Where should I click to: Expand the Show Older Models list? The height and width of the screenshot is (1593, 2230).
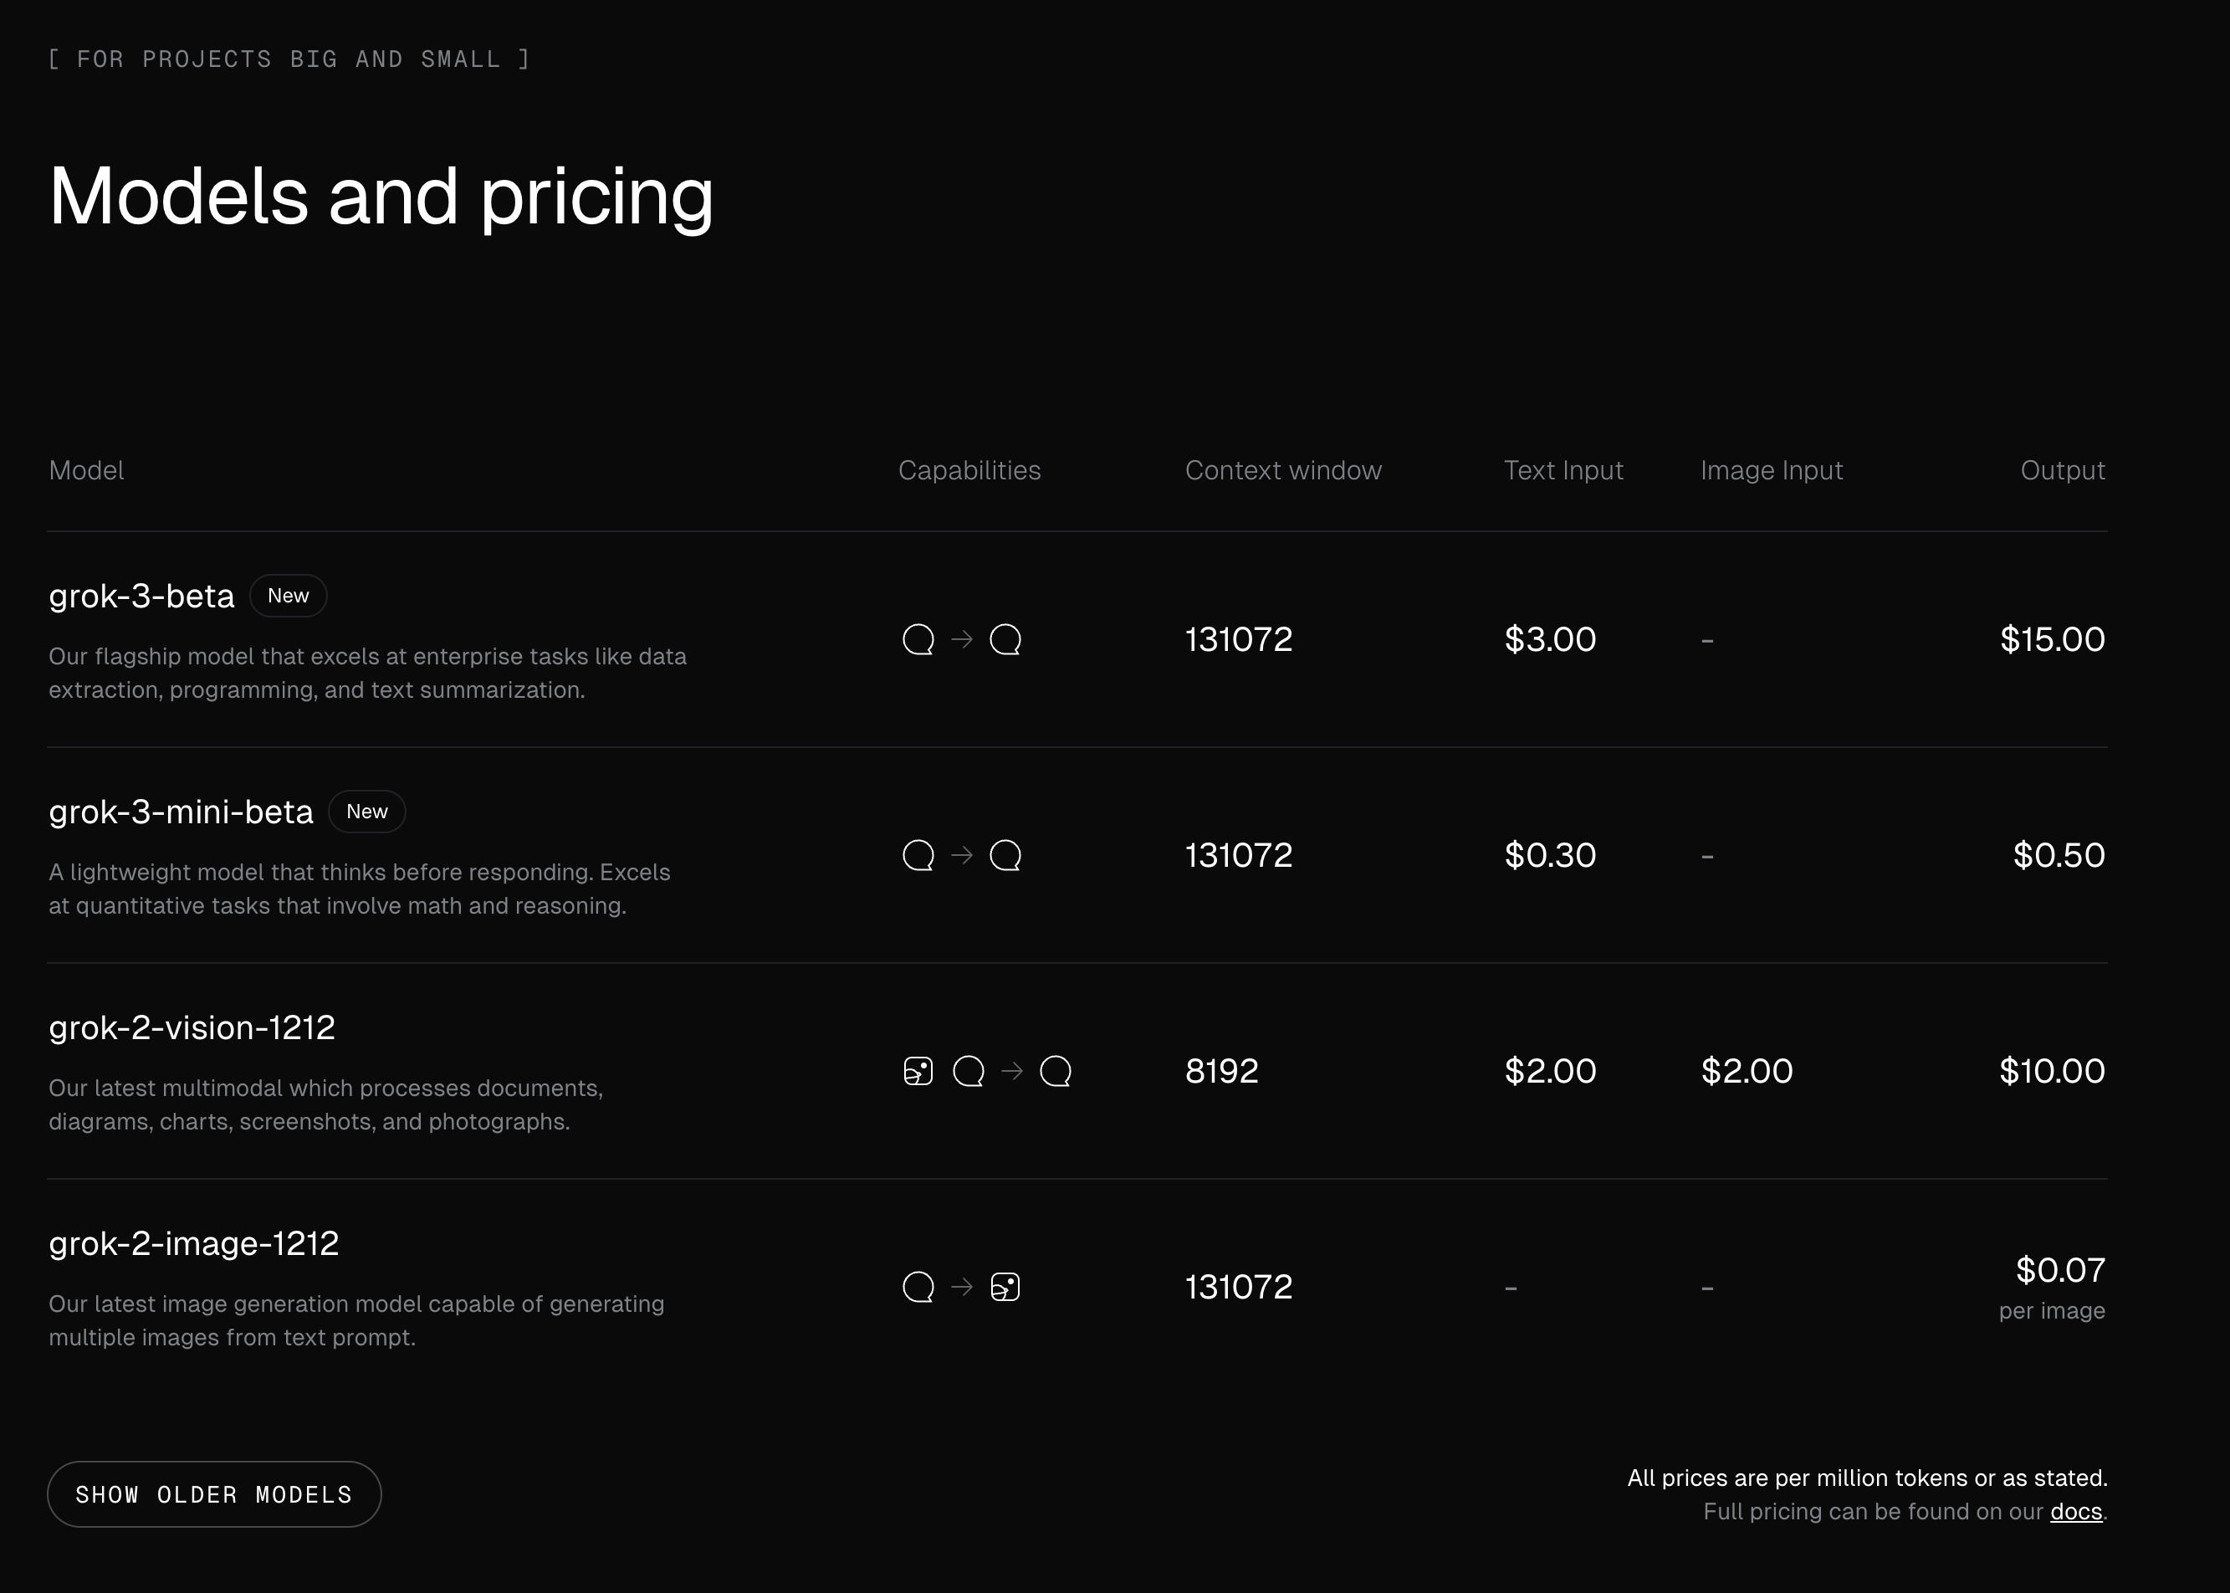214,1494
